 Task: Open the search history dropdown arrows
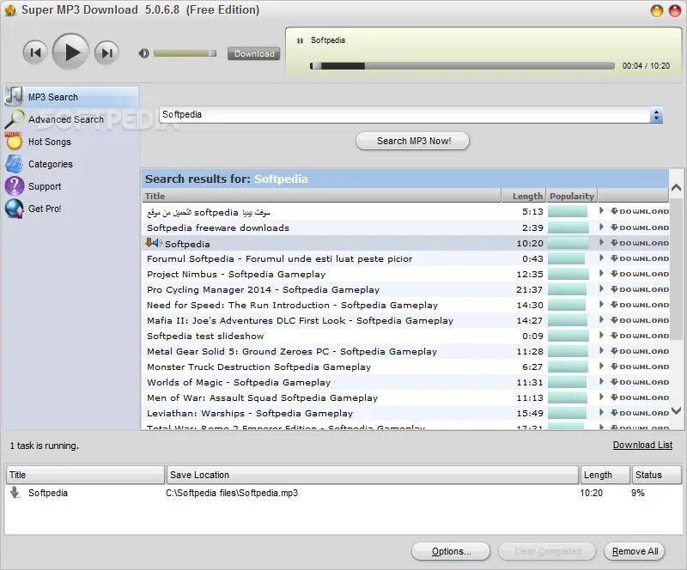[656, 116]
